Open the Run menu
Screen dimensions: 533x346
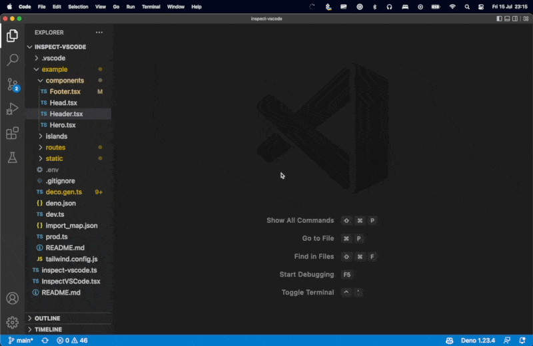tap(131, 7)
